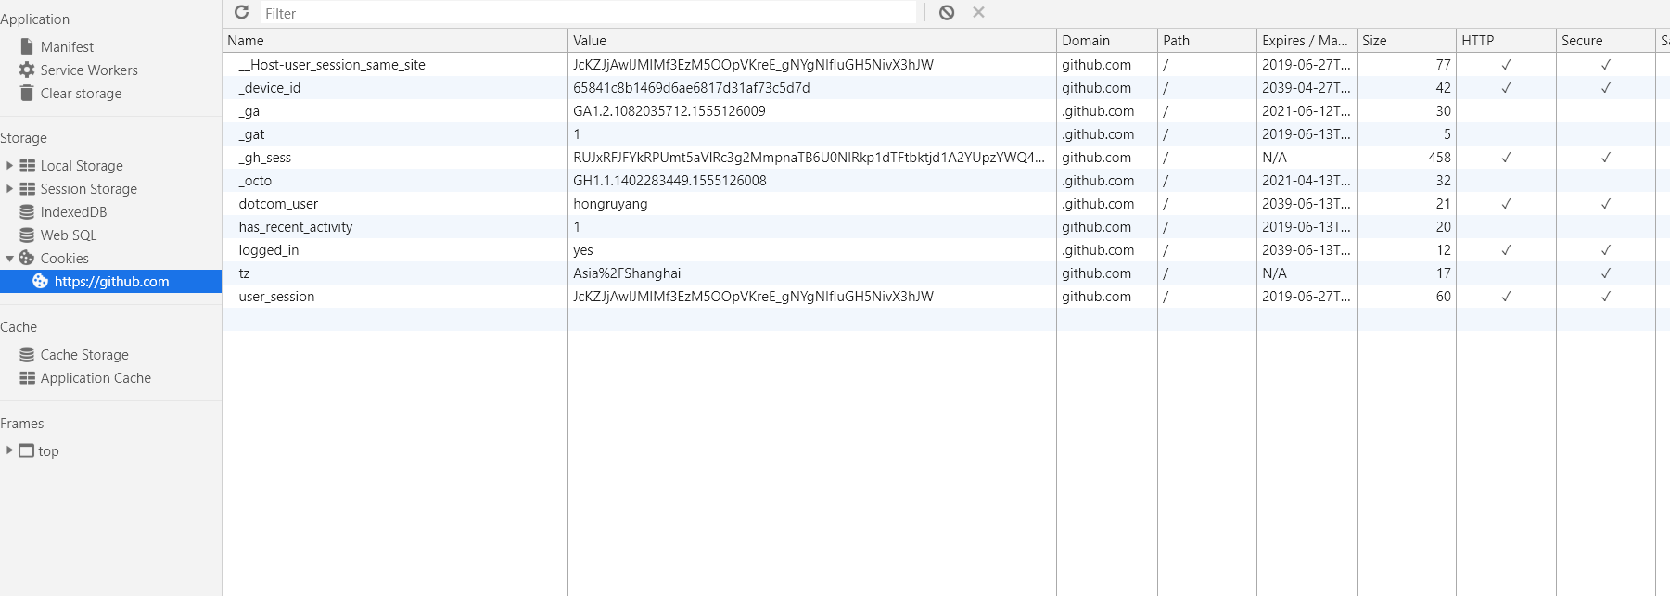Sort cookies by the Value column

pos(812,41)
